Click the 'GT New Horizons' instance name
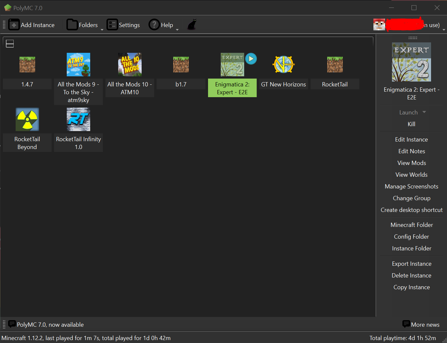 [284, 84]
